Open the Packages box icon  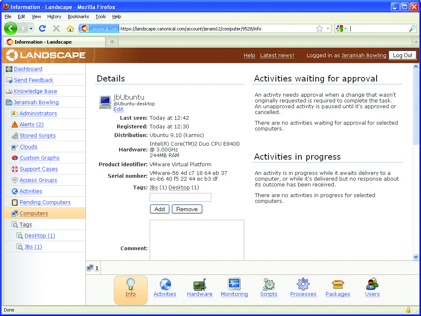point(338,284)
